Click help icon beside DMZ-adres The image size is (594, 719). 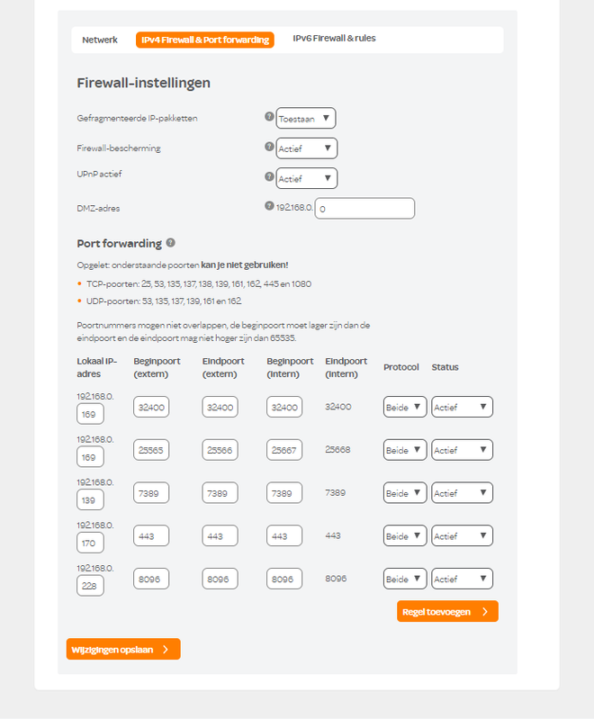[269, 206]
